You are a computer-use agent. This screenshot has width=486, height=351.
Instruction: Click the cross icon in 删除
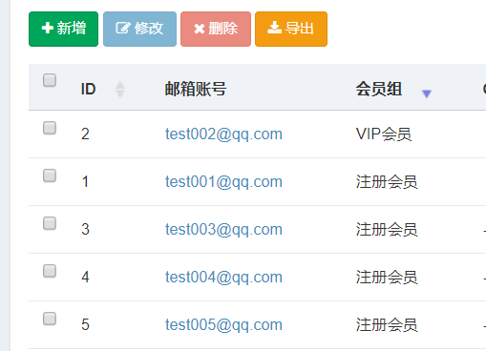click(200, 29)
